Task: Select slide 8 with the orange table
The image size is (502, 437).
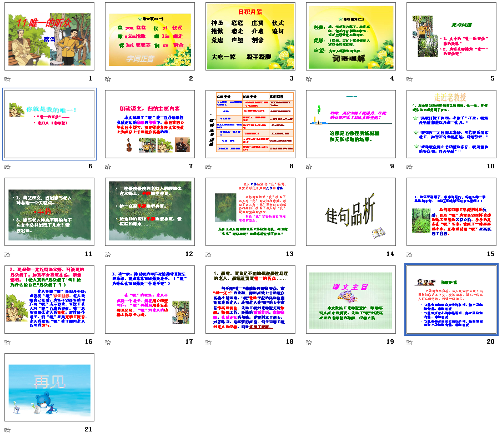Action: click(250, 124)
